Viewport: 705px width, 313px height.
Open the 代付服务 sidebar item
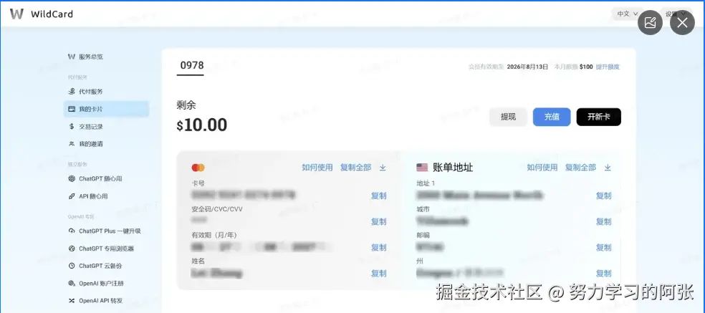(85, 92)
